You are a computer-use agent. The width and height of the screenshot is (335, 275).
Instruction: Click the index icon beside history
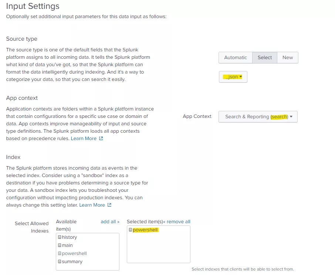60,237
